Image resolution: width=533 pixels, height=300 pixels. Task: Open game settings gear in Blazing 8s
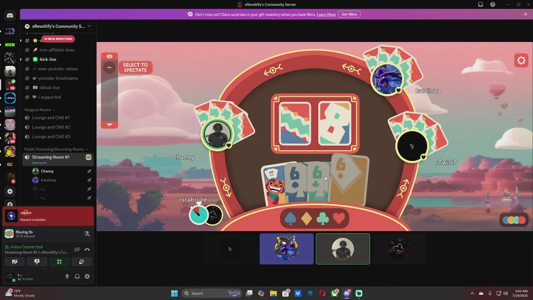click(x=521, y=60)
